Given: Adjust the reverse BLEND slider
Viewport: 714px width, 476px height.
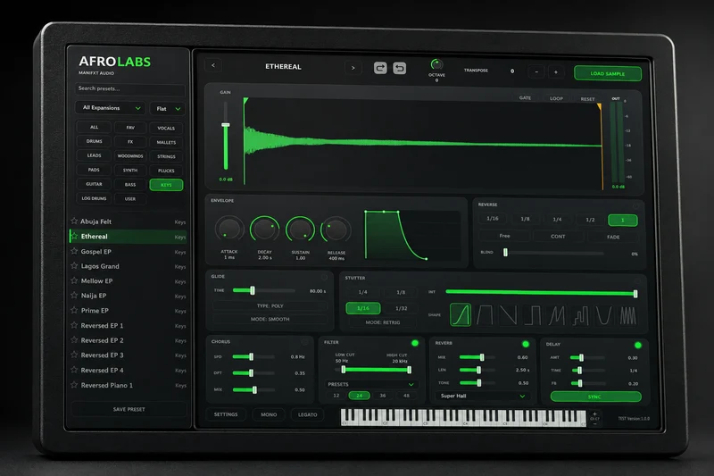Looking at the screenshot, I should [553, 253].
